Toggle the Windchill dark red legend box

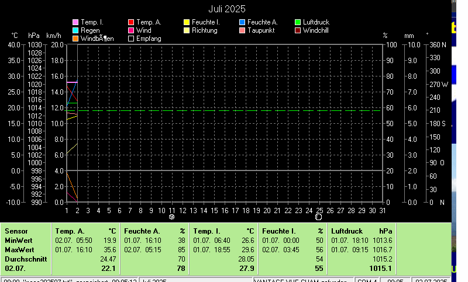click(x=298, y=30)
